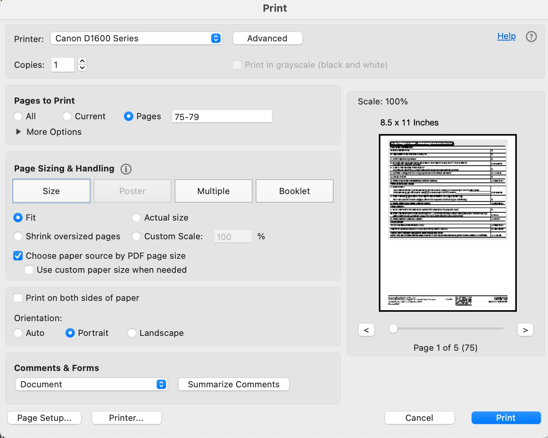Decrease copies with the stepper down arrow
This screenshot has height=438, width=548.
tap(82, 68)
